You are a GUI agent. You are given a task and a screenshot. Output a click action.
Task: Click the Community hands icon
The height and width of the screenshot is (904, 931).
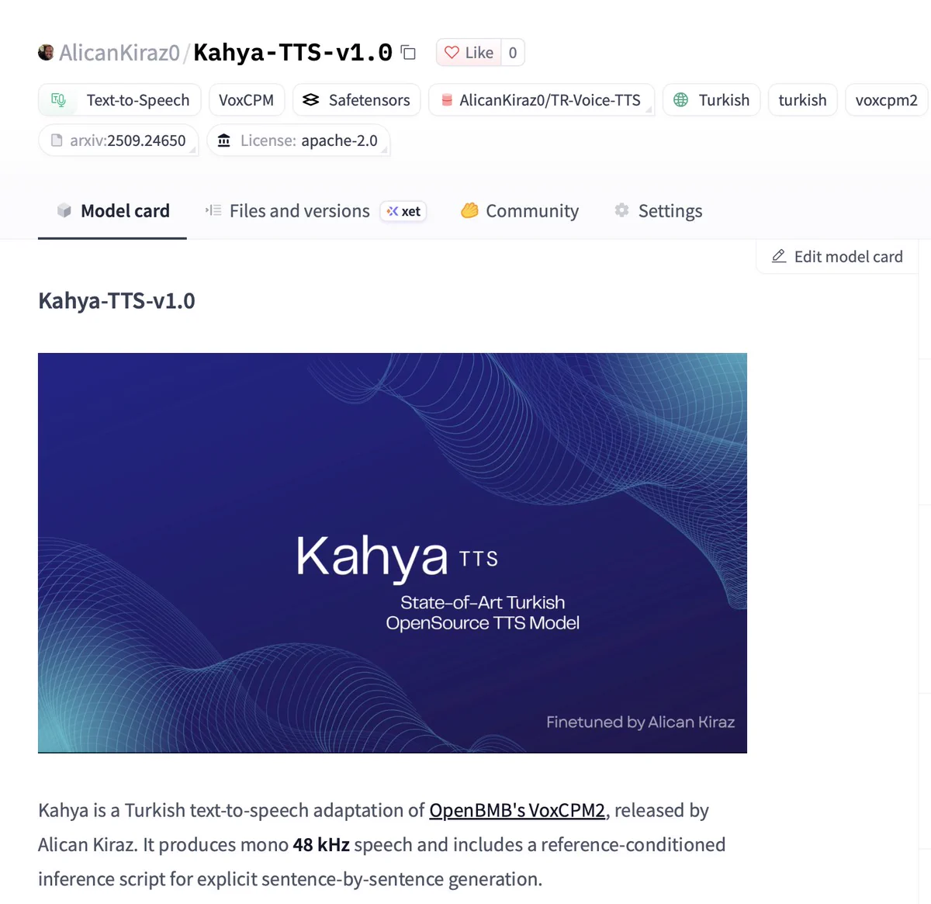(x=469, y=210)
